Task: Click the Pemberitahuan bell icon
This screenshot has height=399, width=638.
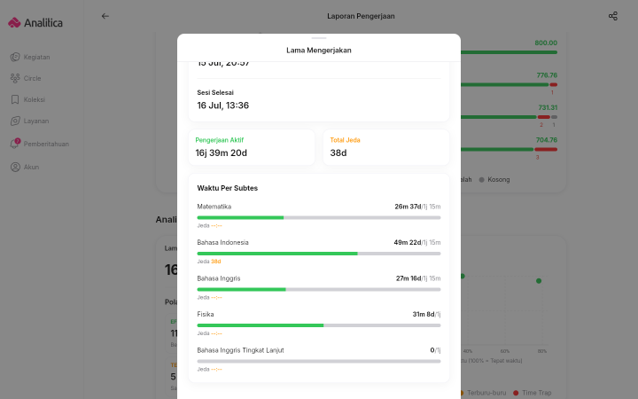Action: click(15, 144)
